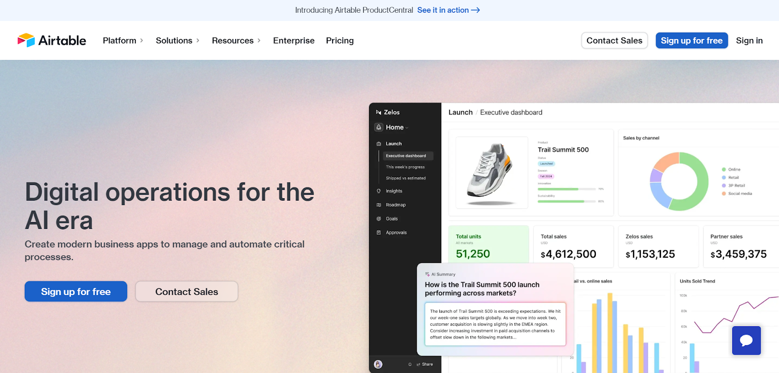The height and width of the screenshot is (373, 779).
Task: Click the Social media legend dot
Action: coord(723,193)
